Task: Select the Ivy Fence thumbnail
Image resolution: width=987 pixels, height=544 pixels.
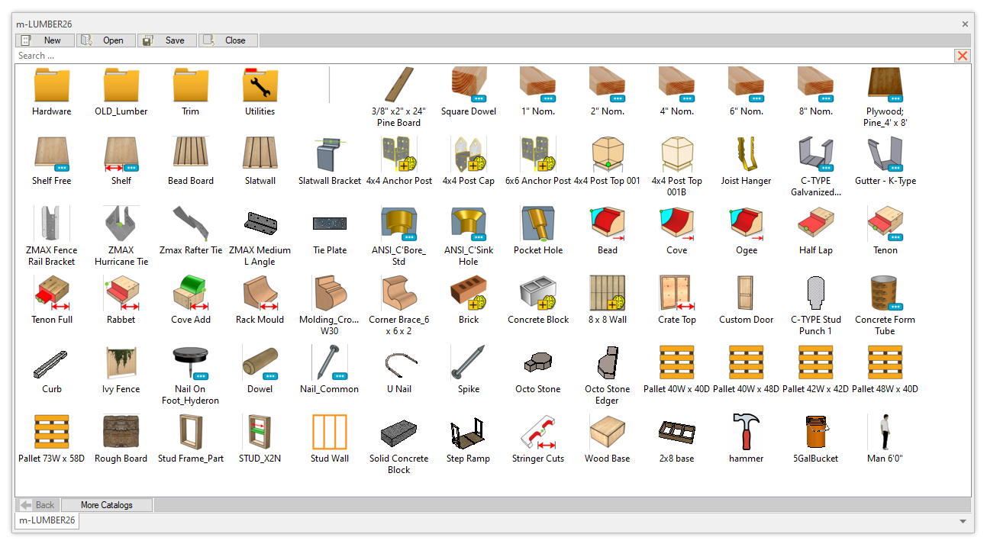Action: (121, 363)
